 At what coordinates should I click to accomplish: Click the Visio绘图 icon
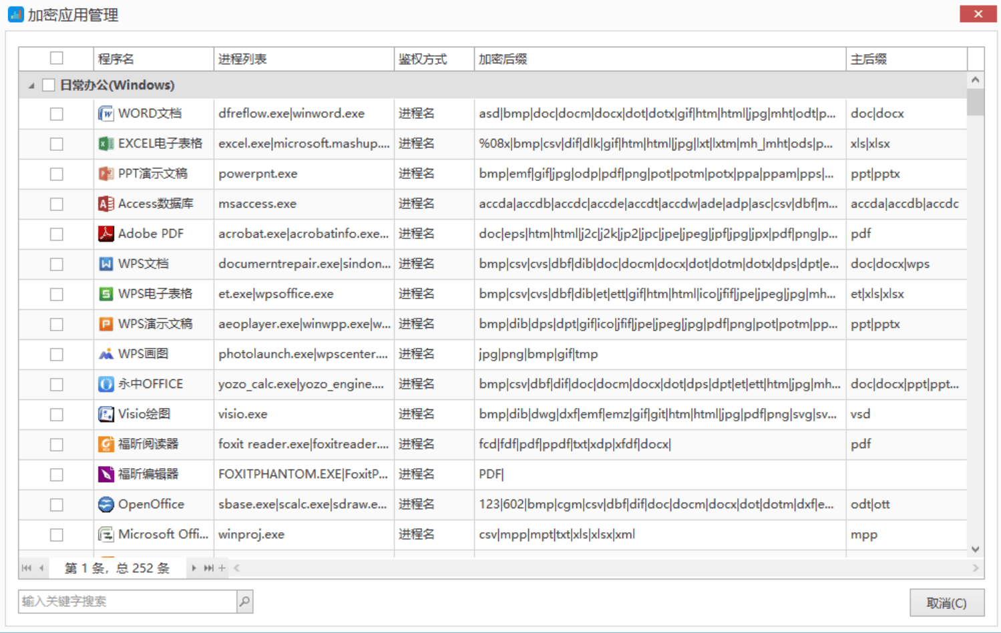pos(106,414)
